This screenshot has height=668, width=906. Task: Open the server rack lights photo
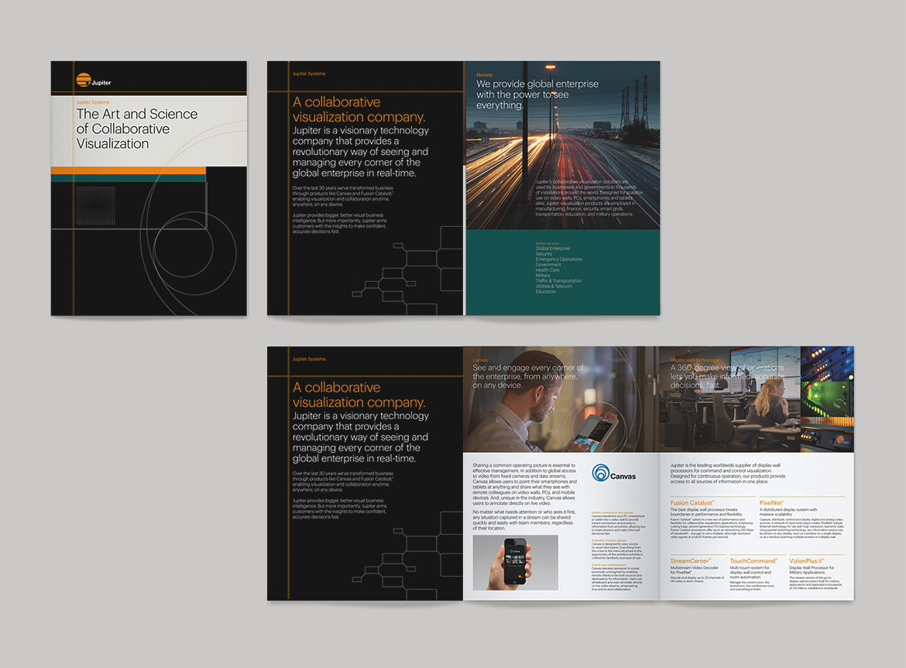coord(827,399)
